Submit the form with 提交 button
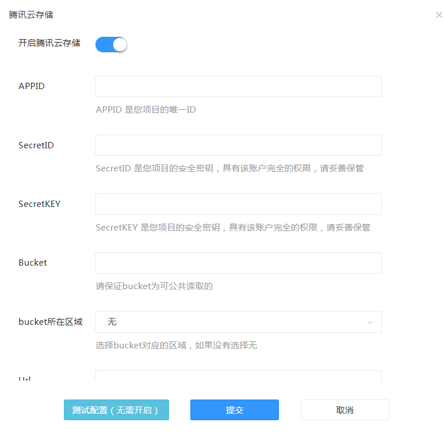 pos(235,410)
